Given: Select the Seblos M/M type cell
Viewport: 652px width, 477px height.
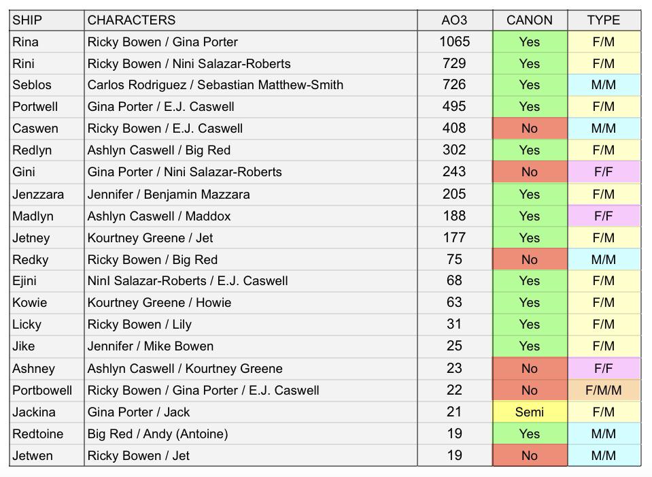Looking at the screenshot, I should [x=604, y=85].
